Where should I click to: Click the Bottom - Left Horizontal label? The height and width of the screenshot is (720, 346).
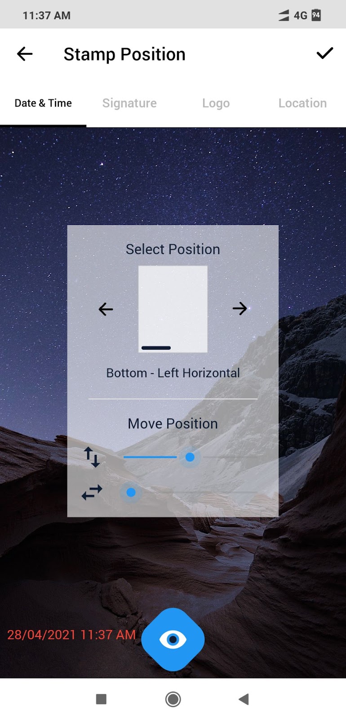(173, 373)
